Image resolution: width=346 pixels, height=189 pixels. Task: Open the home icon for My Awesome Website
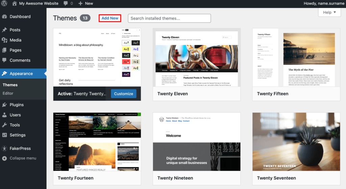click(x=15, y=3)
